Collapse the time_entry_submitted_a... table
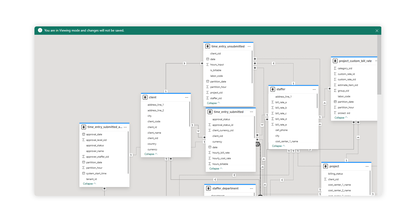The image size is (416, 222). 90,184
